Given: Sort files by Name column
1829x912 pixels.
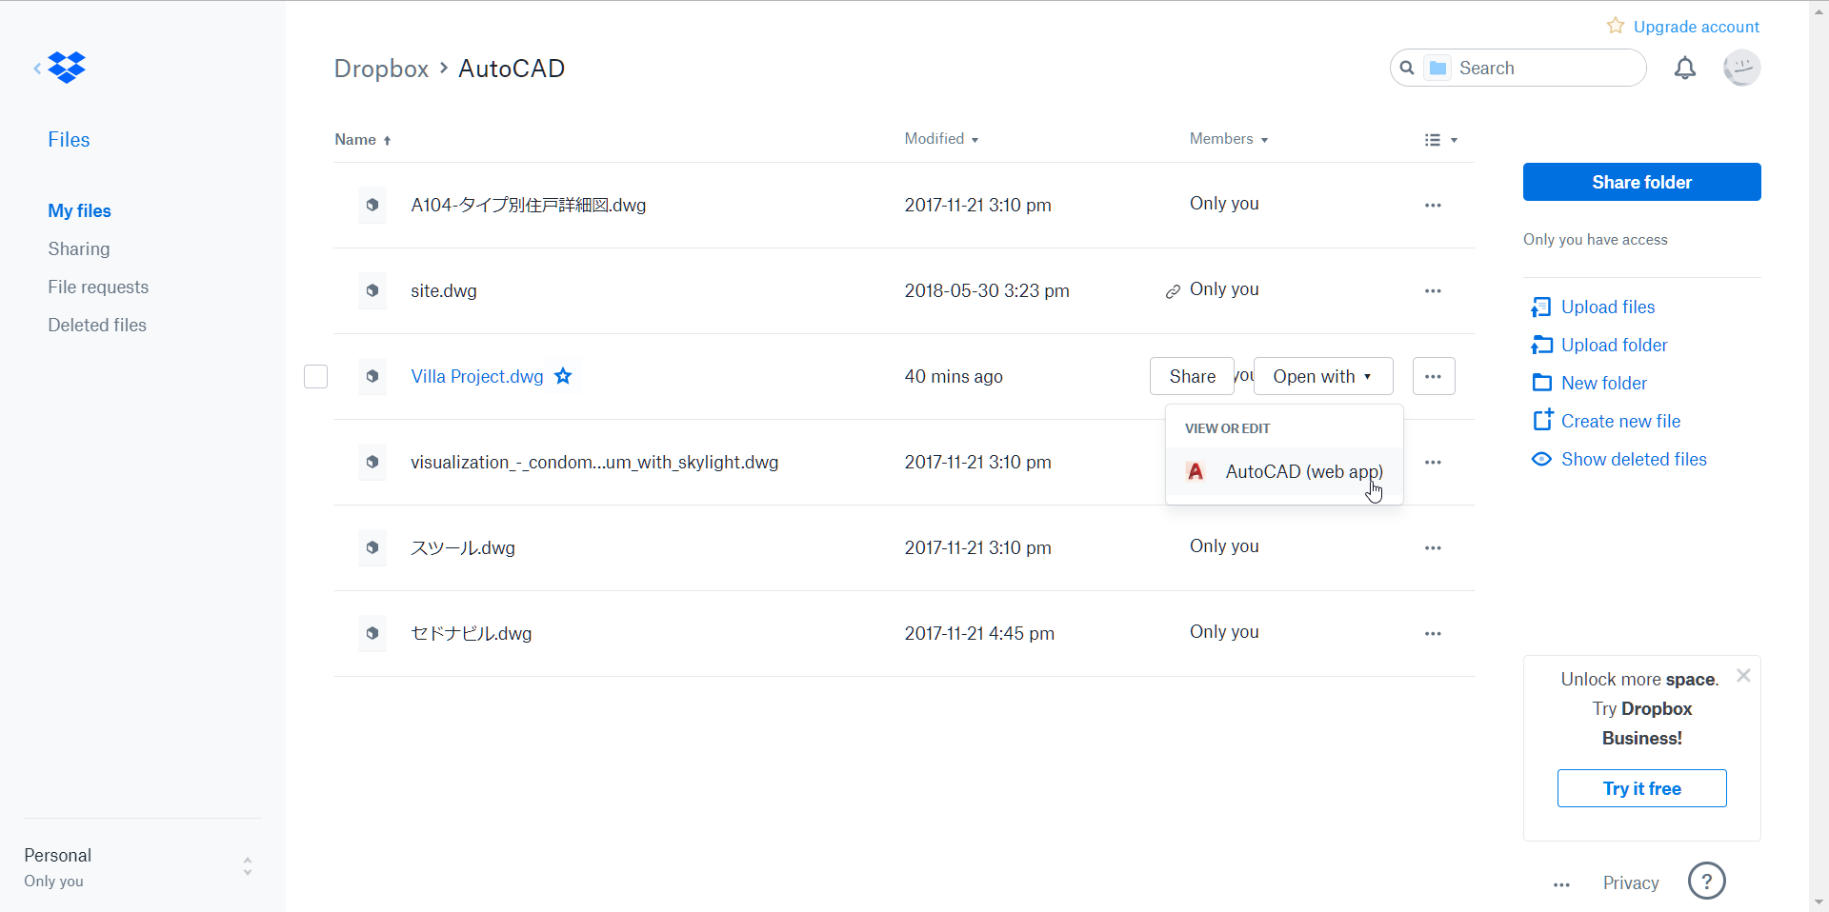Looking at the screenshot, I should click(363, 139).
